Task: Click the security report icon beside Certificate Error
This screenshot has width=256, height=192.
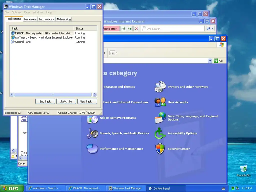Action: coord(123,28)
